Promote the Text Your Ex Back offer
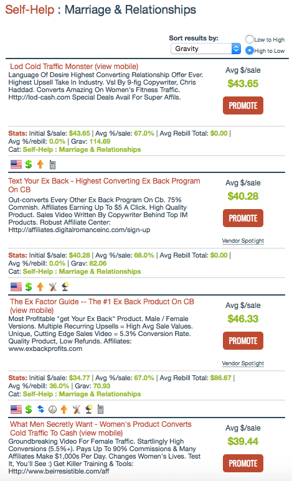292x481 pixels. [243, 218]
